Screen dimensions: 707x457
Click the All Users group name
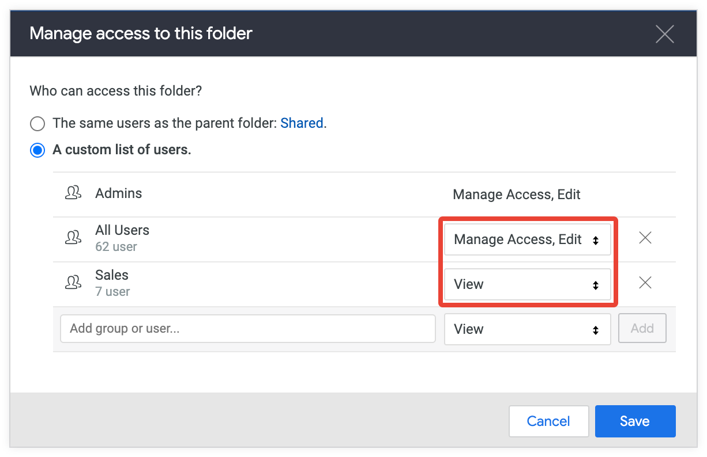122,230
